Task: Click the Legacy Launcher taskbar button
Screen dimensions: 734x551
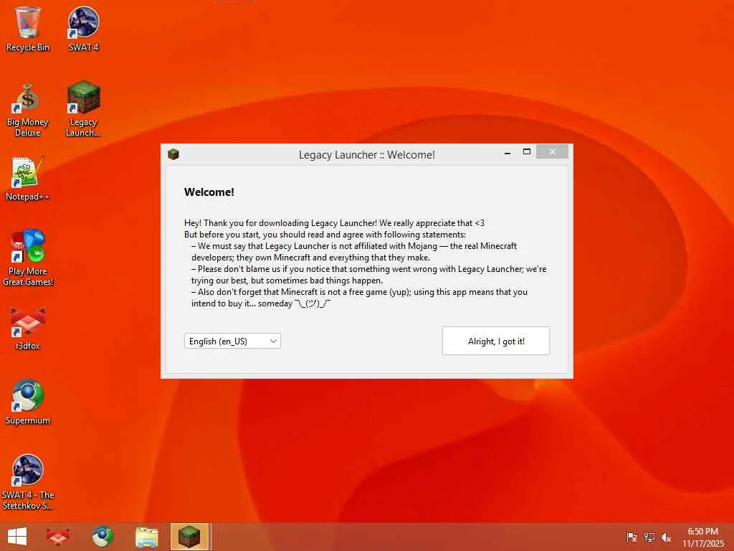Action: point(189,537)
